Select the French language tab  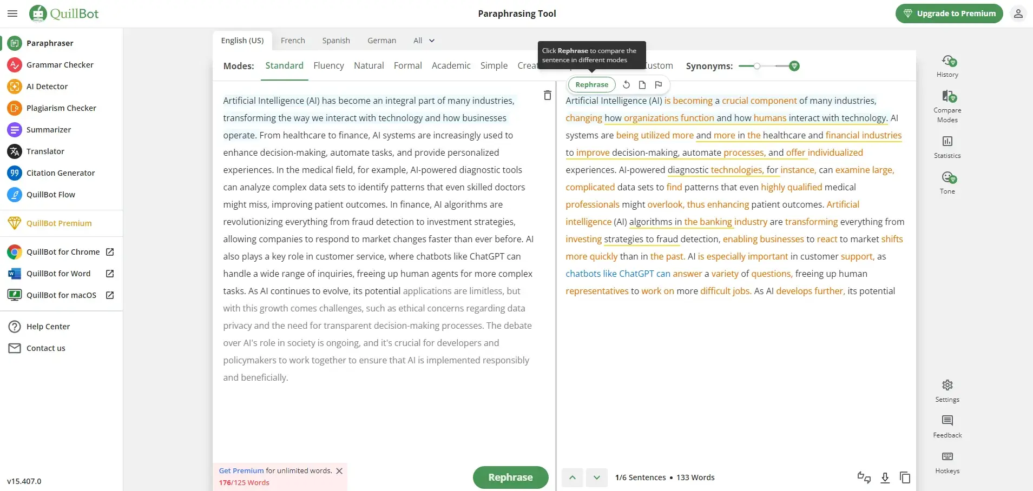click(293, 41)
